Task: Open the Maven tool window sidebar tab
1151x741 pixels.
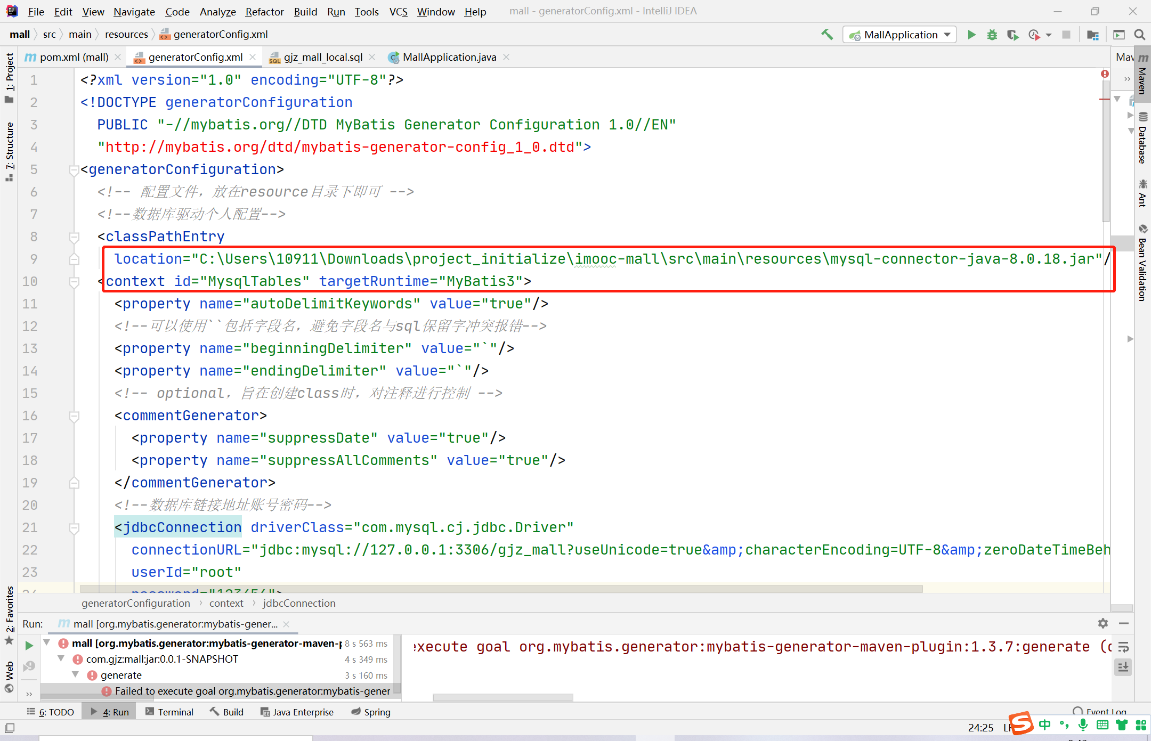Action: pos(1142,74)
